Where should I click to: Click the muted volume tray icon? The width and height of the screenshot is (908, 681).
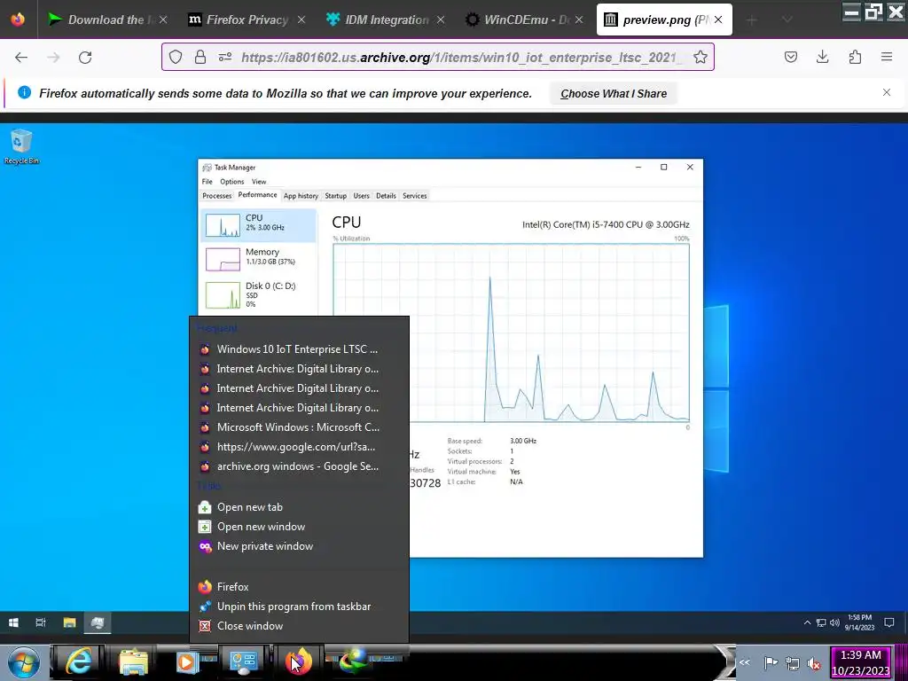click(x=814, y=663)
